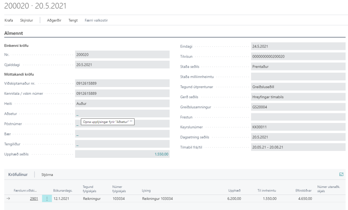The image size is (348, 210).
Task: Expand the Tengt related menu
Action: click(x=73, y=20)
